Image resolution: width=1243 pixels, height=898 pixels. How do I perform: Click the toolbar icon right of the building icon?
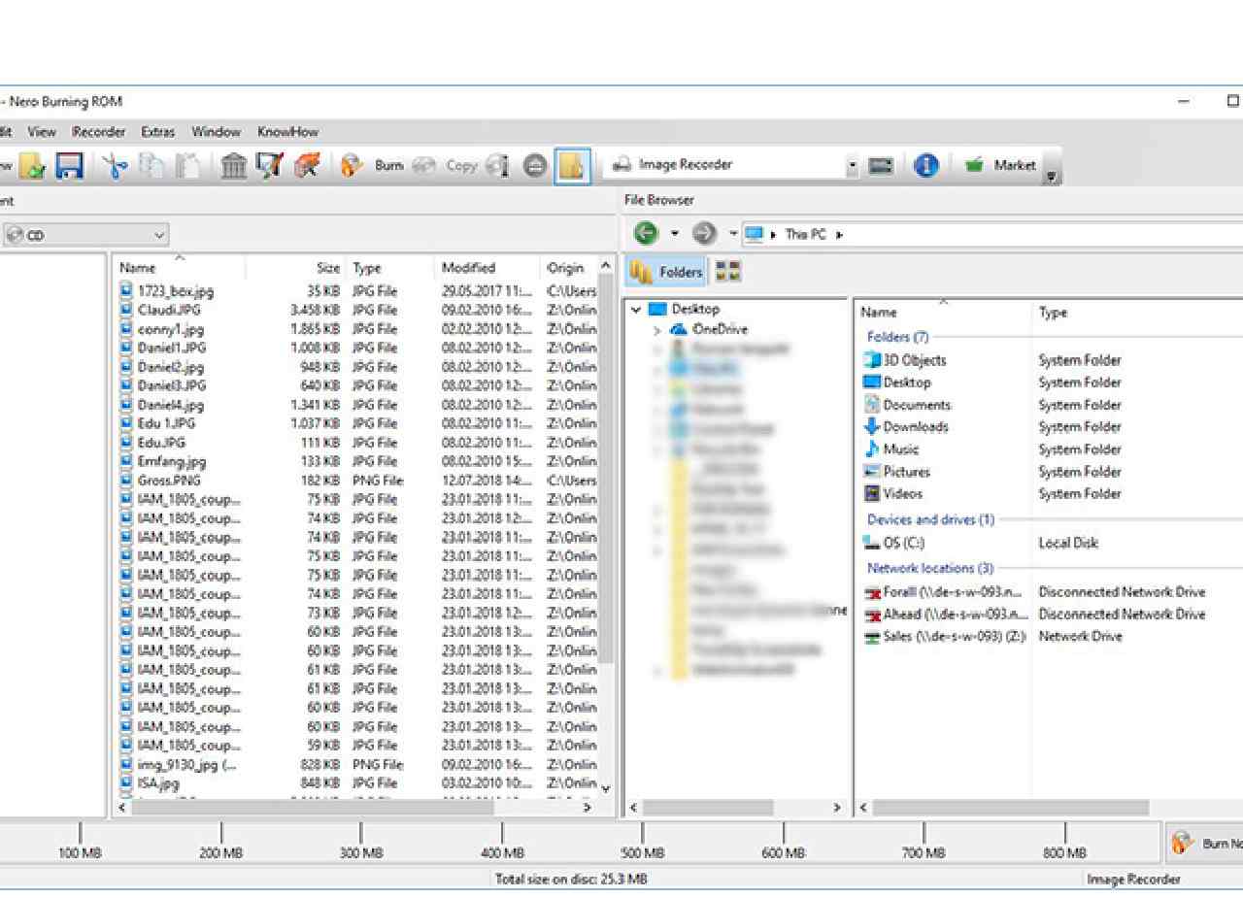tap(269, 166)
